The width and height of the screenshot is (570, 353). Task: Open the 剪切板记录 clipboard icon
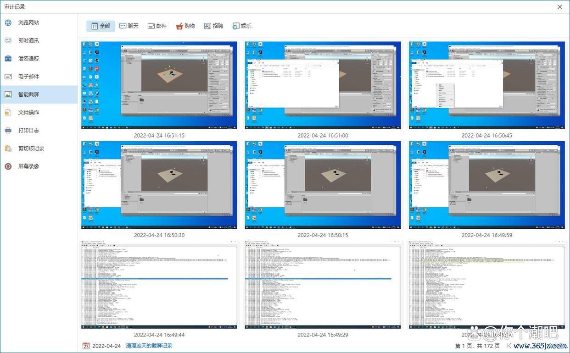[8, 149]
